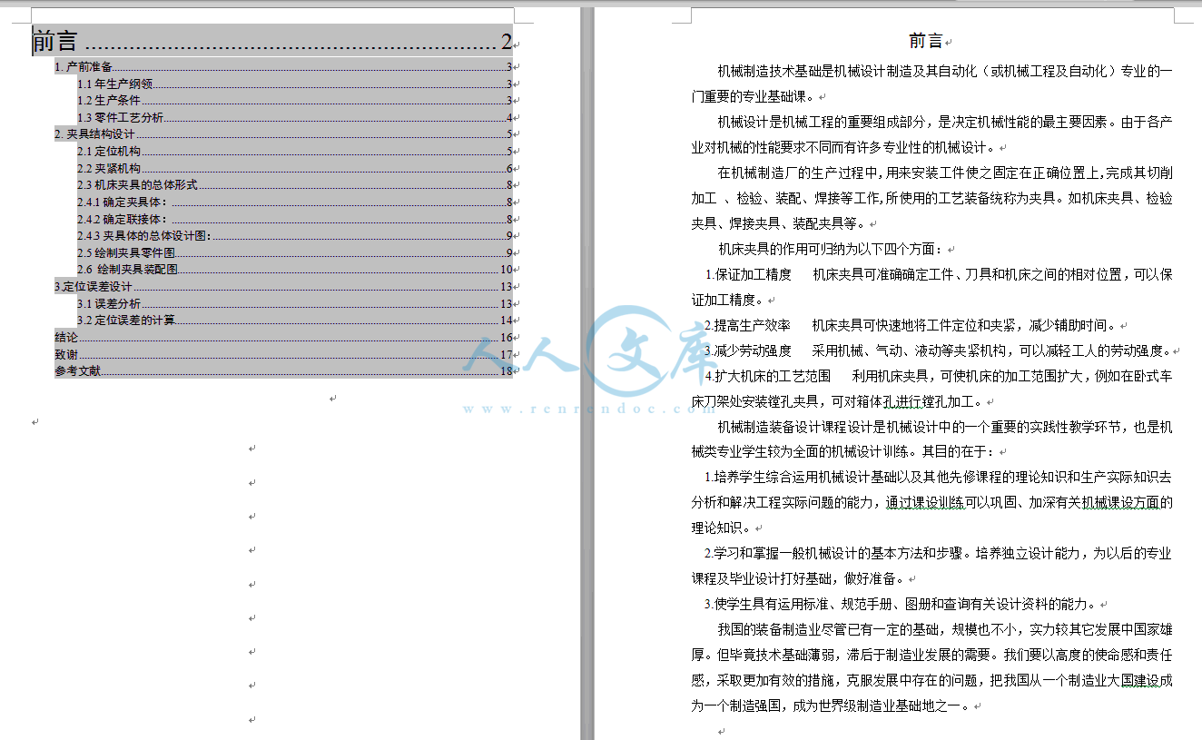Click the line starting '机械制造技术基础是机械设计制造'
Image resolution: width=1202 pixels, height=740 pixels.
point(945,71)
